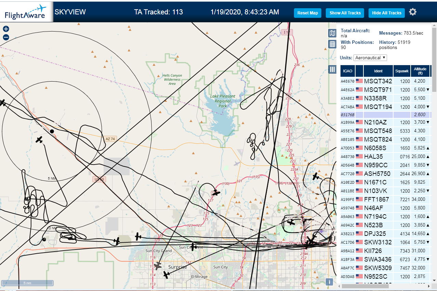Click the Surprise city label on map
Viewport: 437px width, 291px height.
click(x=178, y=267)
